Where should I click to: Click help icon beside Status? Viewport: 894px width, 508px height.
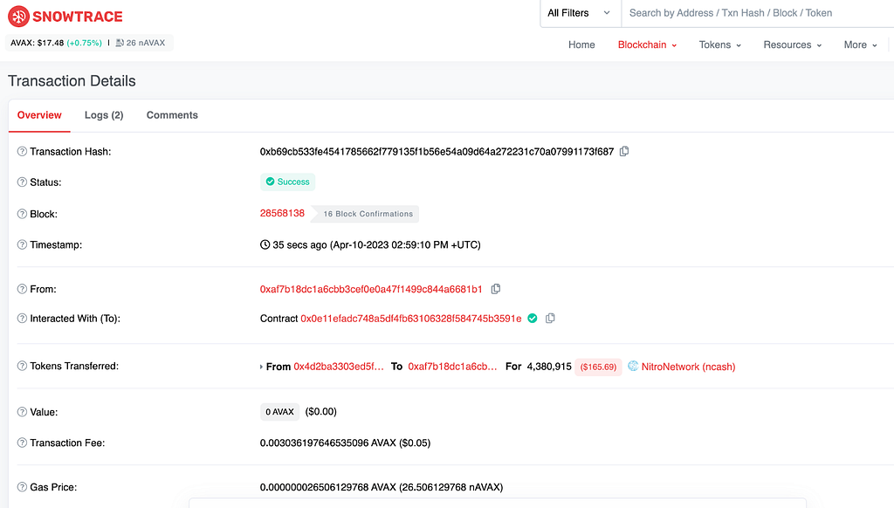22,182
